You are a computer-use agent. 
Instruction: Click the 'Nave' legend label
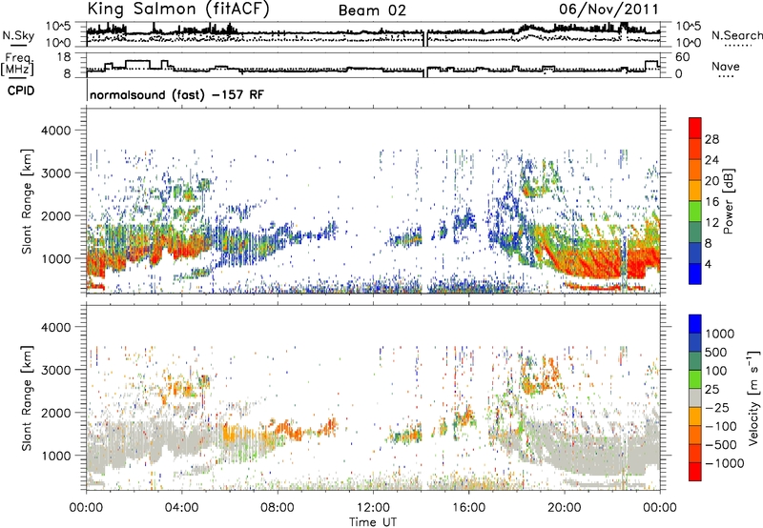(726, 66)
